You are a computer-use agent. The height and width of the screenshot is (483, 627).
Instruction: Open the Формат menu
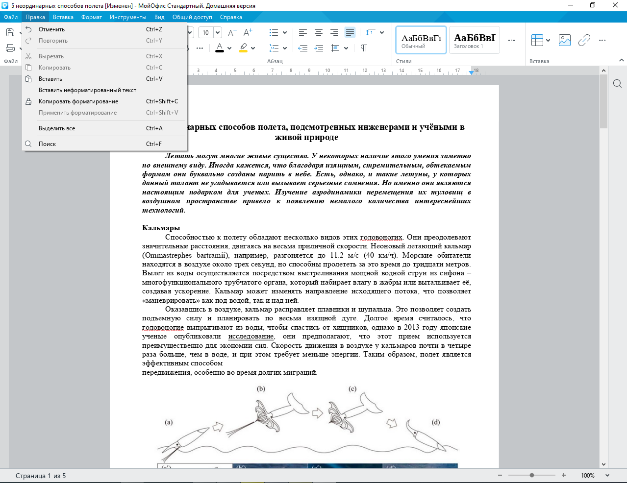pyautogui.click(x=92, y=17)
